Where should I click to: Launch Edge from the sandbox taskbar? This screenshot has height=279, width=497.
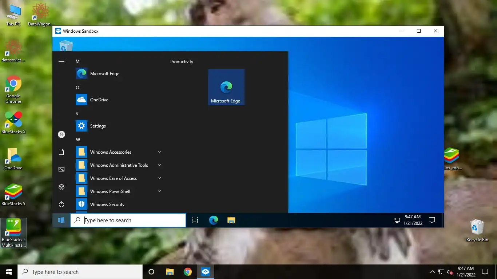coord(214,220)
